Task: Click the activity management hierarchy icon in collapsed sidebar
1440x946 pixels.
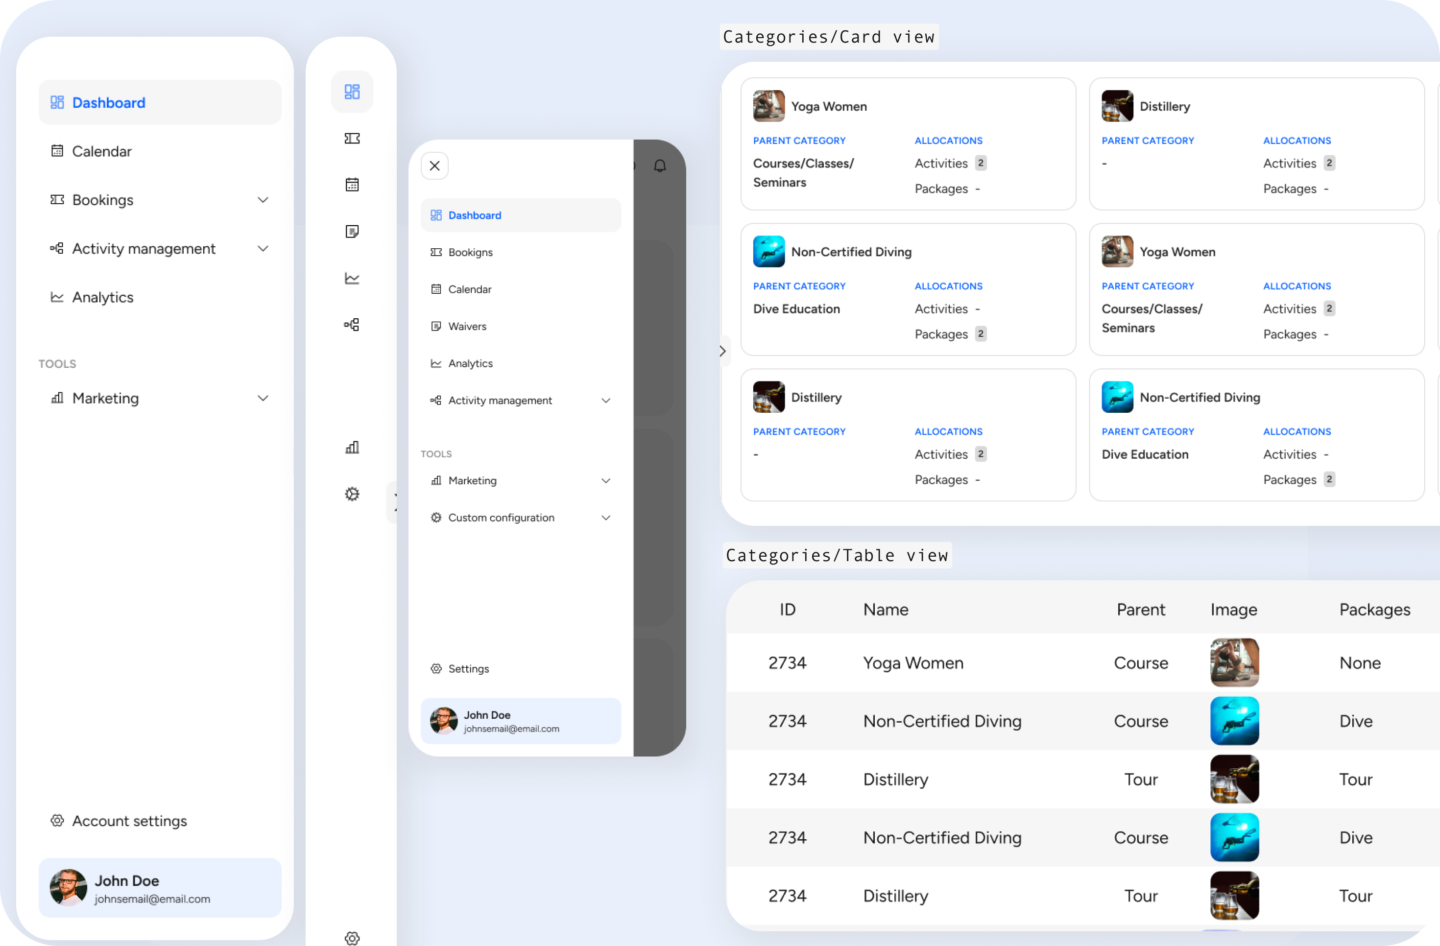Action: 352,325
